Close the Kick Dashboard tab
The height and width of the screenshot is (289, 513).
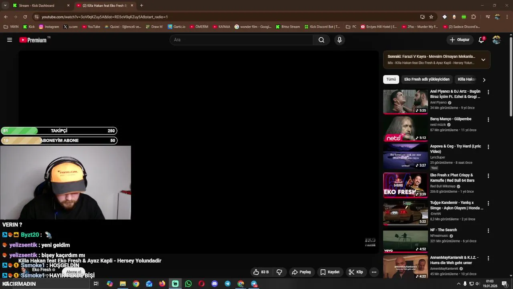point(68,6)
